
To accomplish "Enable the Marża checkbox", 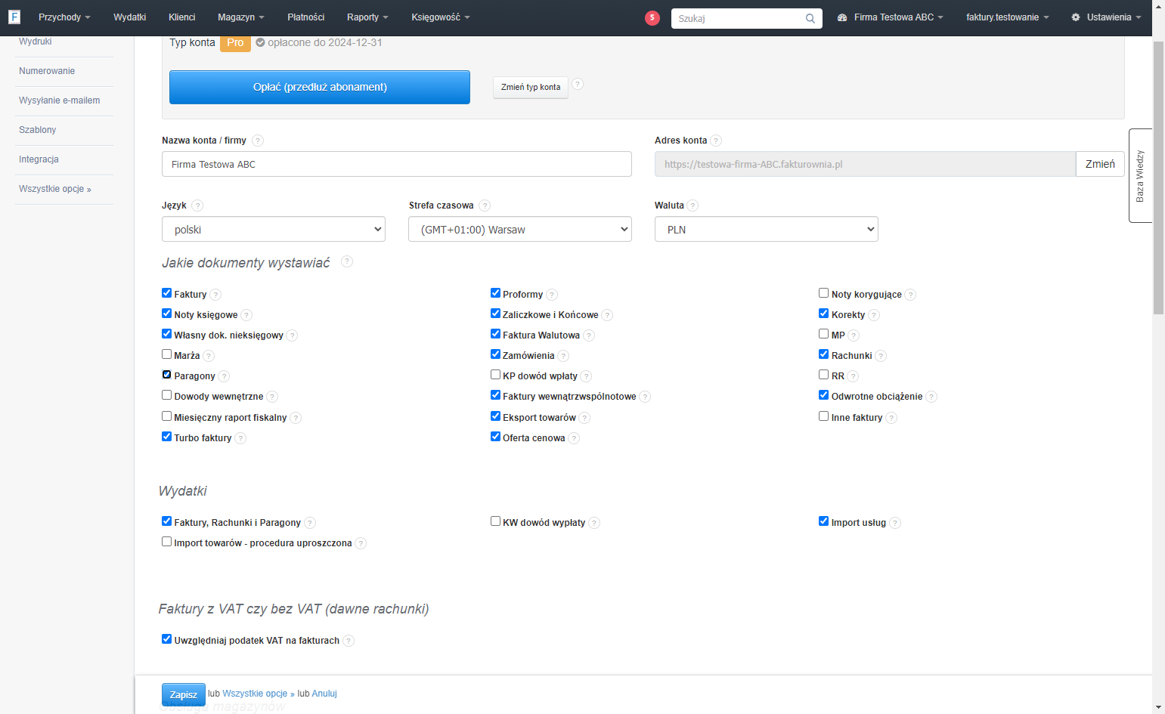I will tap(166, 354).
